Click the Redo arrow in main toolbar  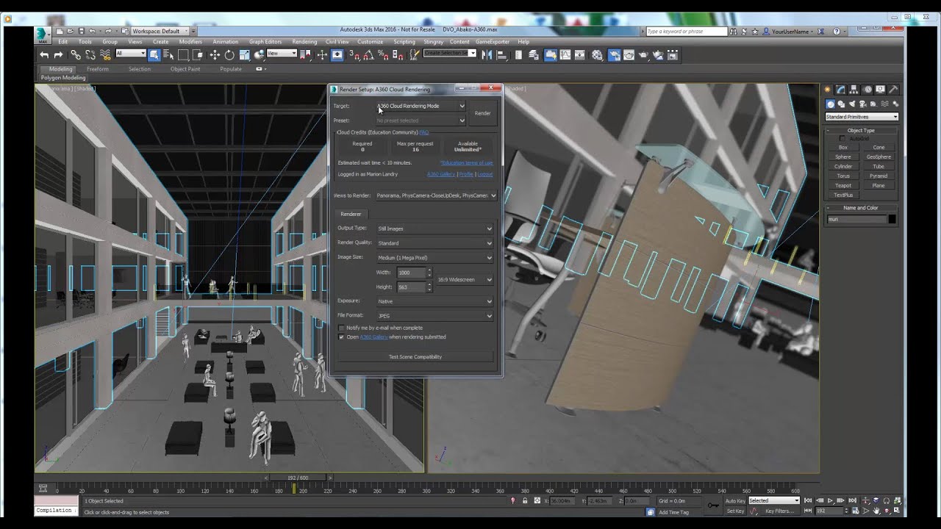click(x=58, y=55)
